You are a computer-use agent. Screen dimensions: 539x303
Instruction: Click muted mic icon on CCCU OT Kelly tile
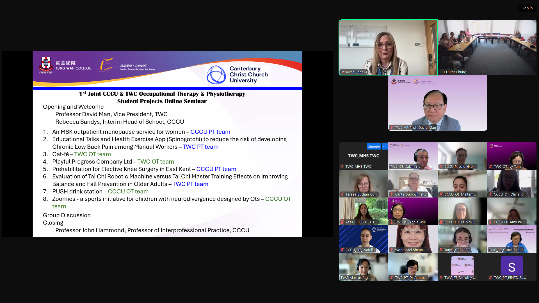(441, 222)
